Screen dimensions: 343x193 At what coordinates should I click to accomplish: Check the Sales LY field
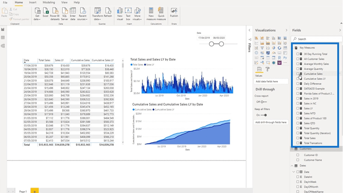click(298, 108)
